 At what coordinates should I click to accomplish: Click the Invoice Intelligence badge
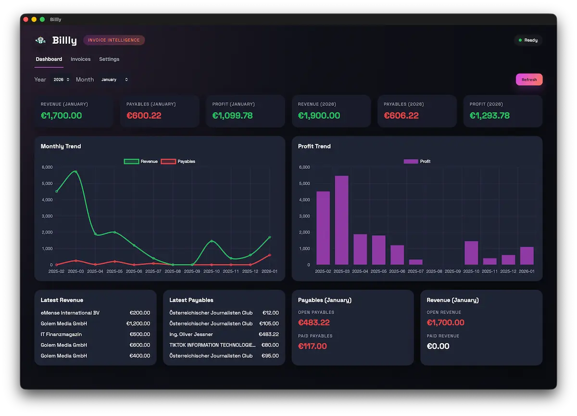(114, 40)
